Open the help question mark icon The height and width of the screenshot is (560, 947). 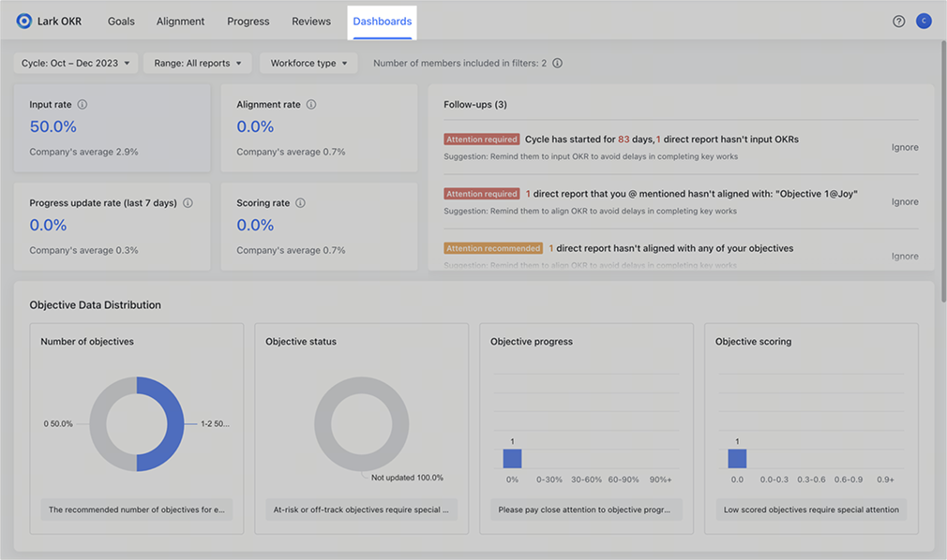(x=898, y=21)
